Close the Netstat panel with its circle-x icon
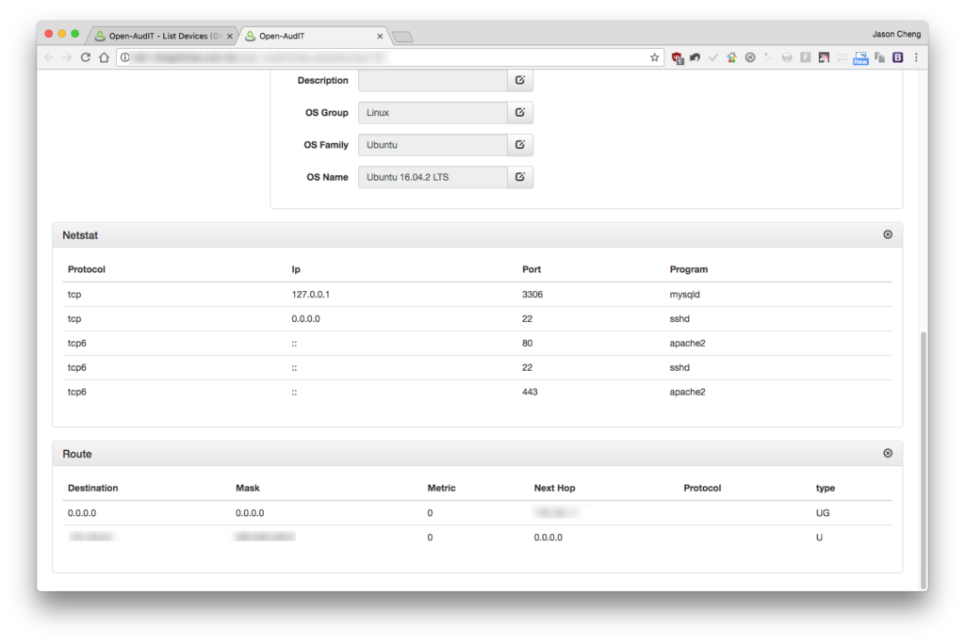Screen dimensions: 965x644 tap(888, 234)
